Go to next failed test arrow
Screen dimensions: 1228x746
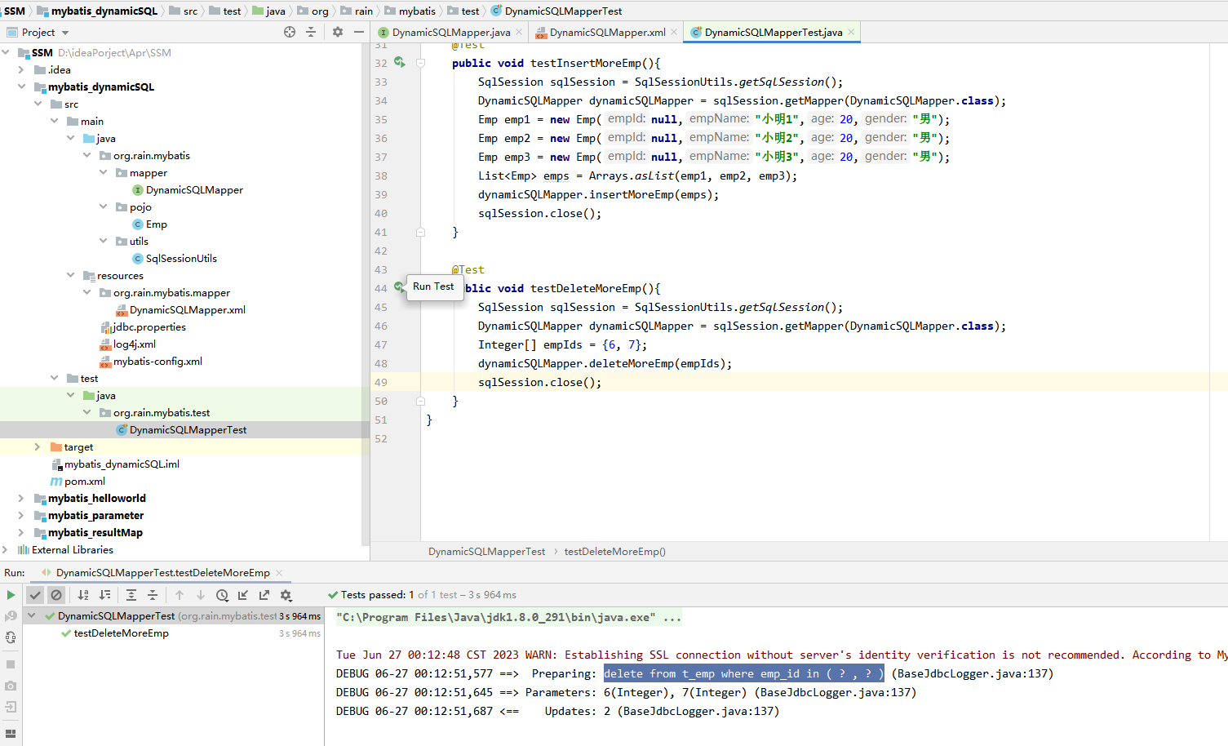(201, 595)
